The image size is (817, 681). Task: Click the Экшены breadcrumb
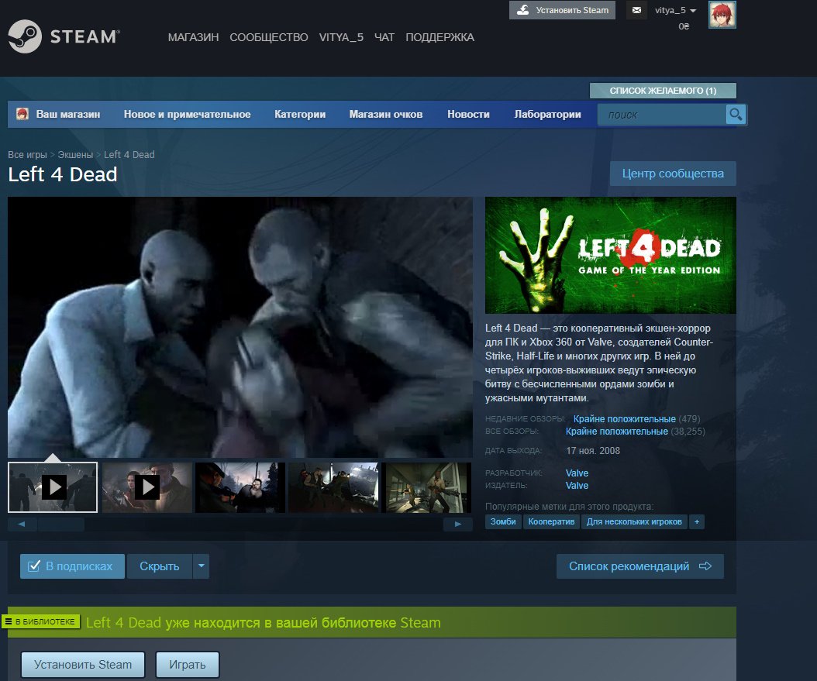(75, 155)
